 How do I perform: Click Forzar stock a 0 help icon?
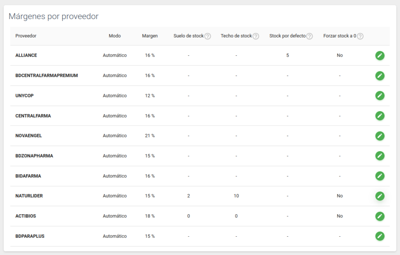coord(360,36)
